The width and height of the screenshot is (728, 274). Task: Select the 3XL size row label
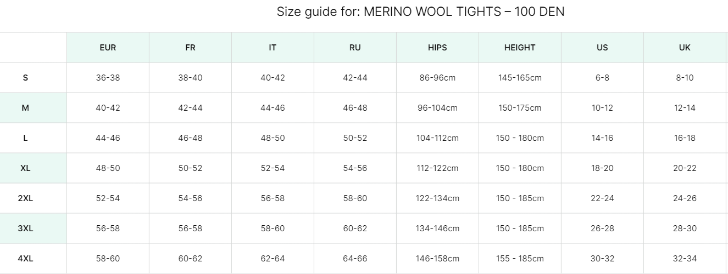(x=25, y=229)
